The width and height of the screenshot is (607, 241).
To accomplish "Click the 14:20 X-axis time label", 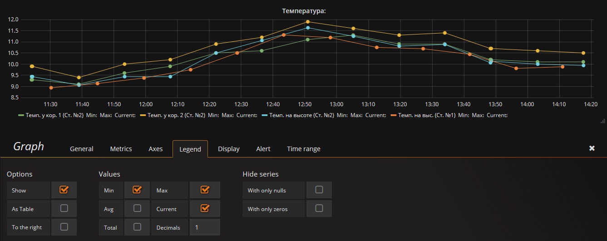I will pos(591,104).
